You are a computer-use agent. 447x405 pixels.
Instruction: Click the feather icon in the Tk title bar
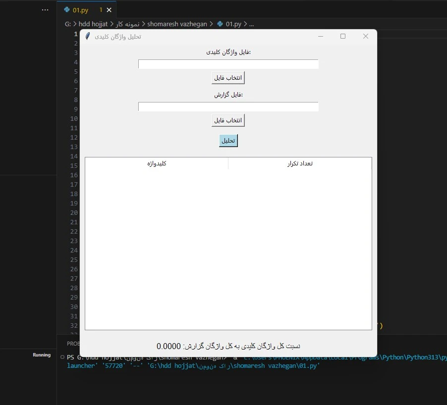click(88, 36)
